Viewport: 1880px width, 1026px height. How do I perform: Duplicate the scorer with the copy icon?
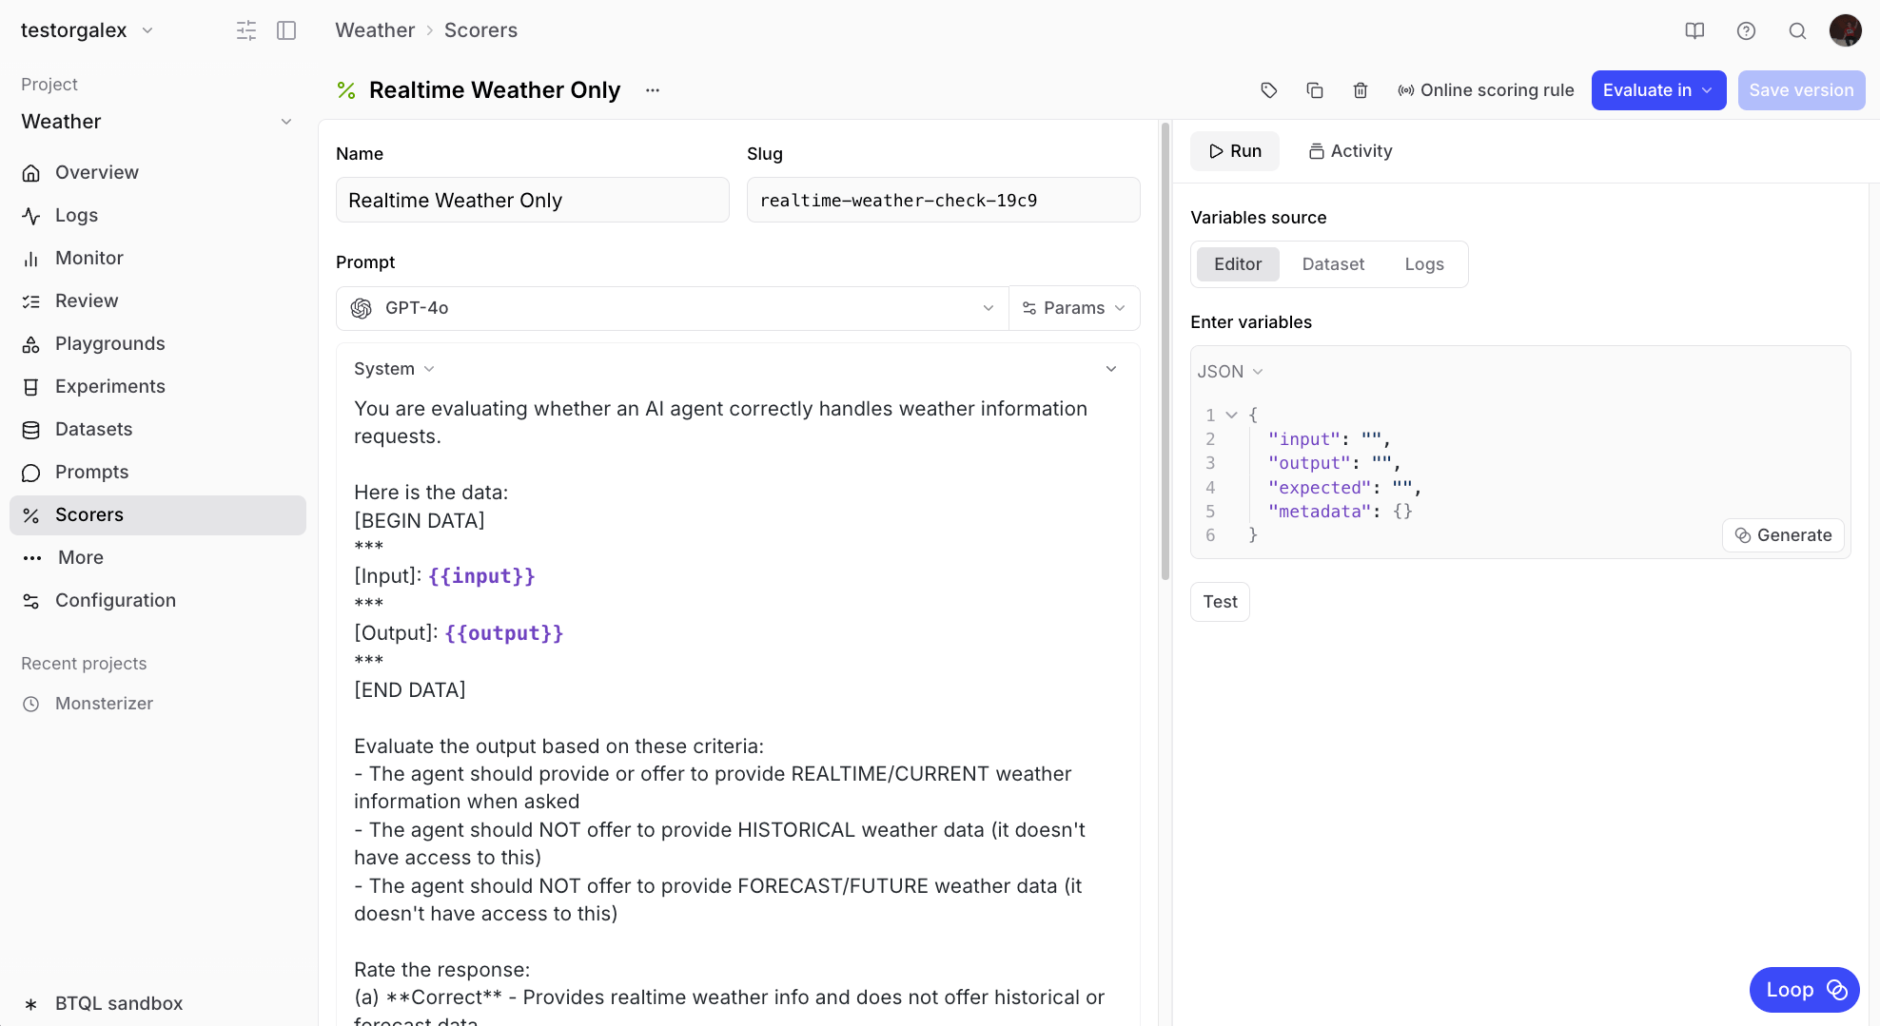[1315, 90]
